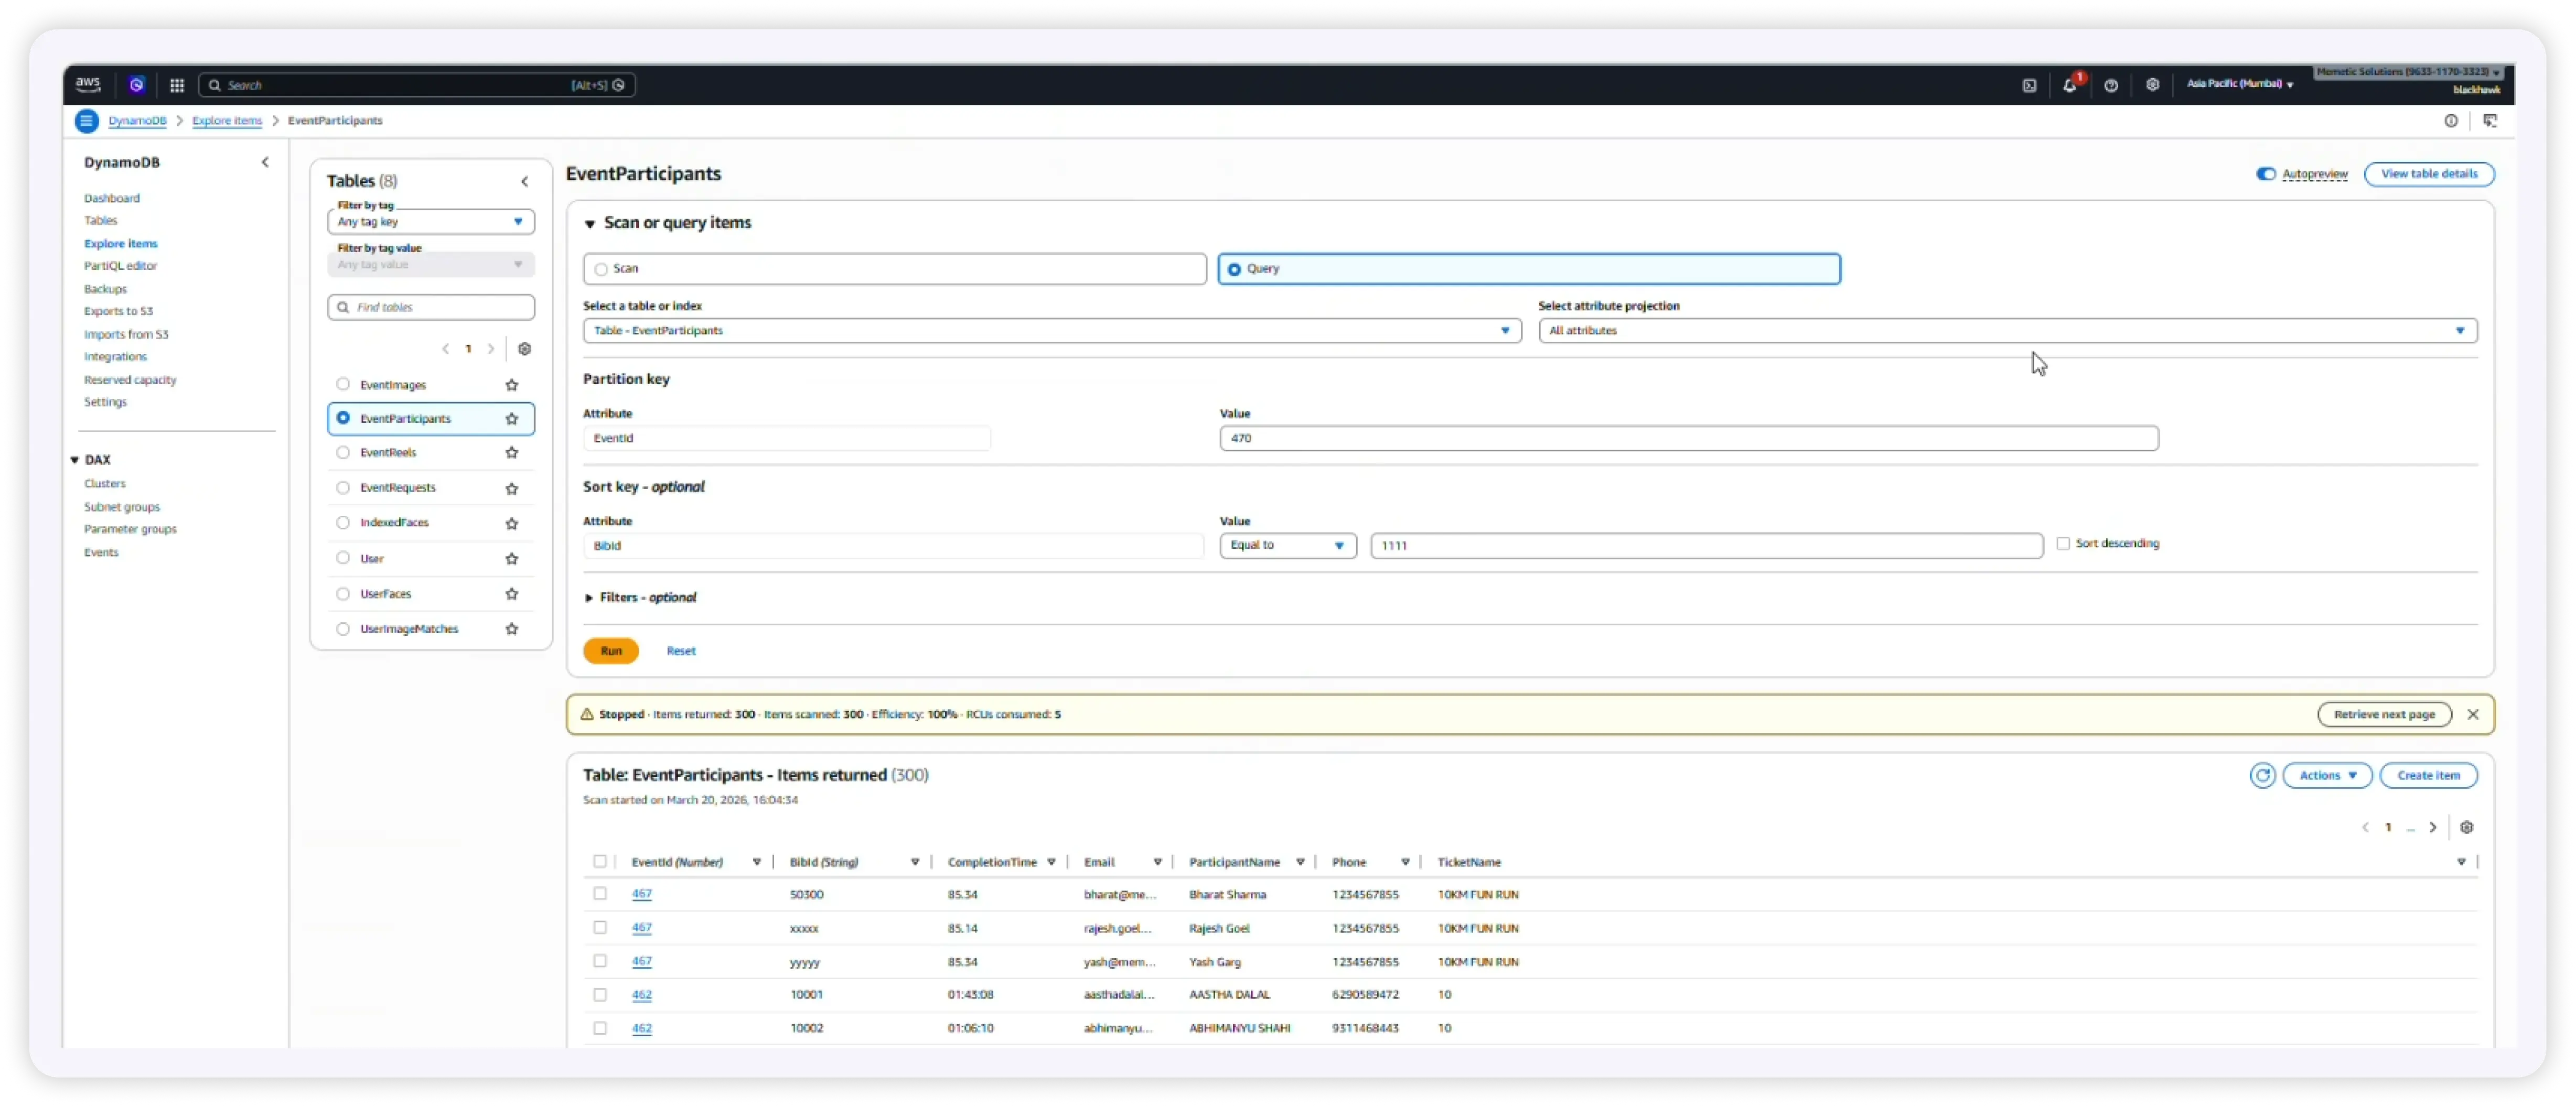Collapse the DynamoDB navigation sidebar
The height and width of the screenshot is (1107, 2576).
coord(265,162)
